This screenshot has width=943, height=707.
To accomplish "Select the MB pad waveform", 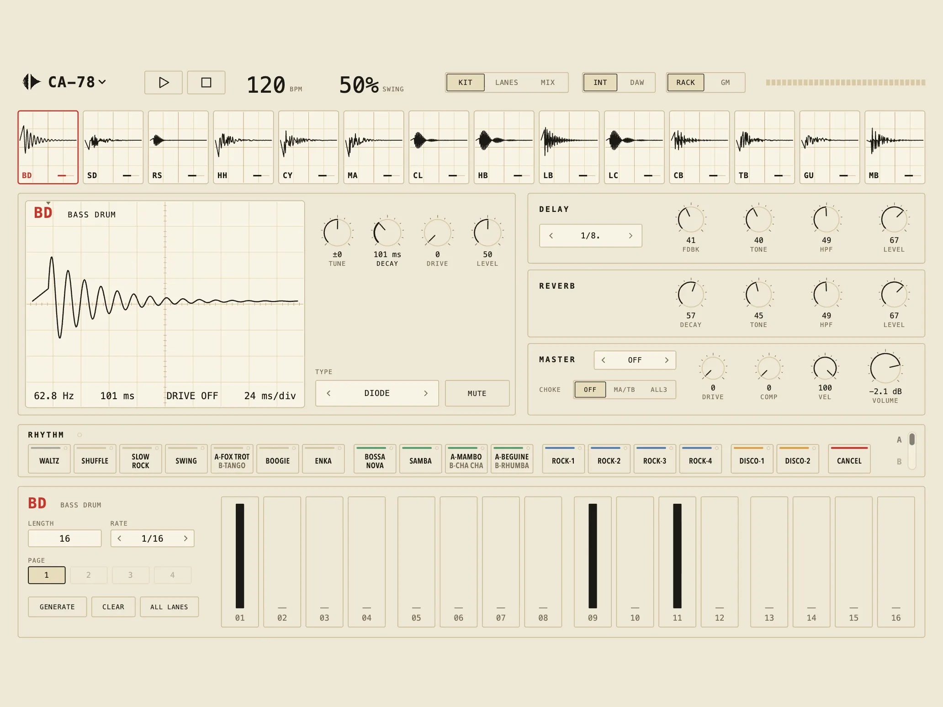I will pyautogui.click(x=895, y=147).
